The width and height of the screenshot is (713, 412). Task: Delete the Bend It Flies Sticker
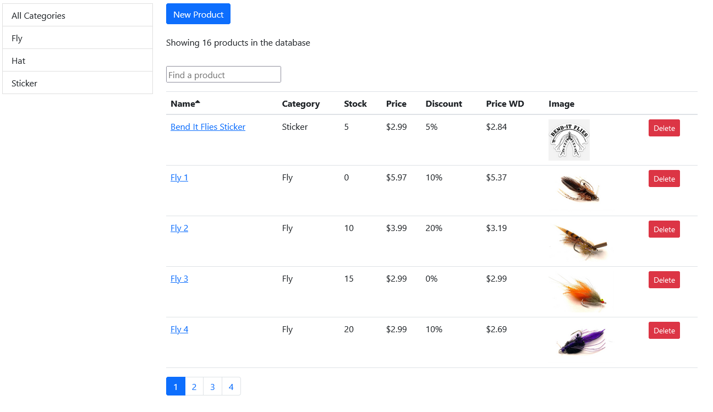tap(663, 128)
